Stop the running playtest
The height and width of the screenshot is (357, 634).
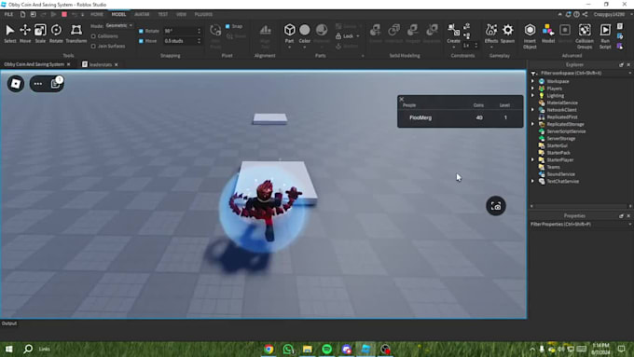click(x=64, y=14)
